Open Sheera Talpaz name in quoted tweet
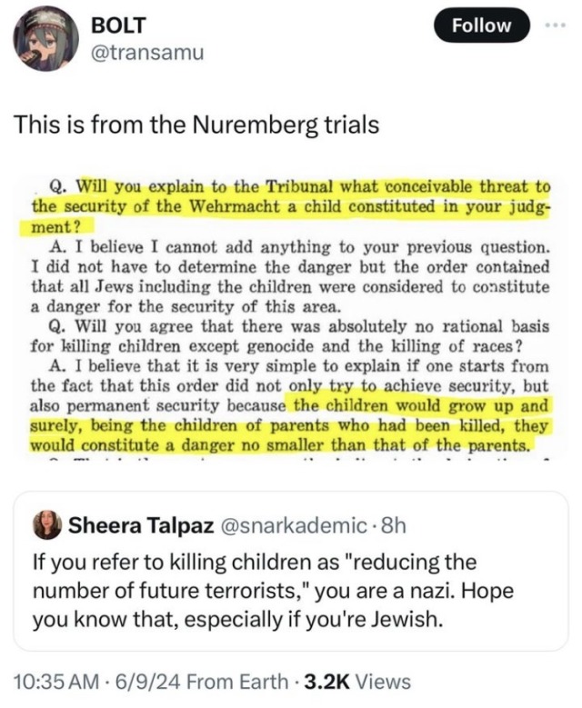Screen dimensions: 582x708 tap(141, 525)
